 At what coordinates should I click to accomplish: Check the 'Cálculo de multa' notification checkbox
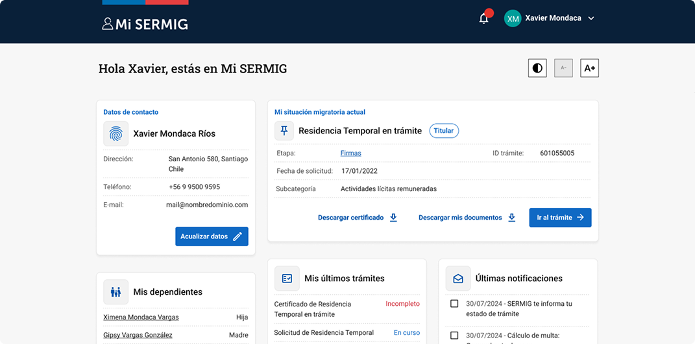coord(454,335)
